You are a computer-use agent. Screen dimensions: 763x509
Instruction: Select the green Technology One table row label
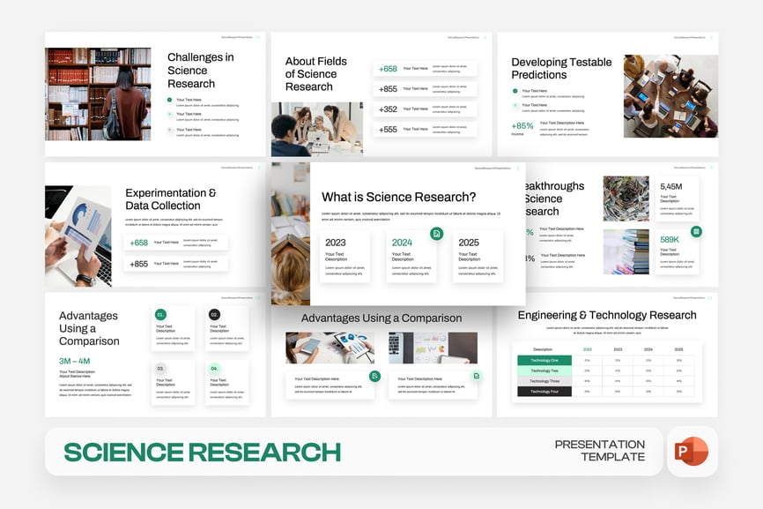(x=544, y=360)
